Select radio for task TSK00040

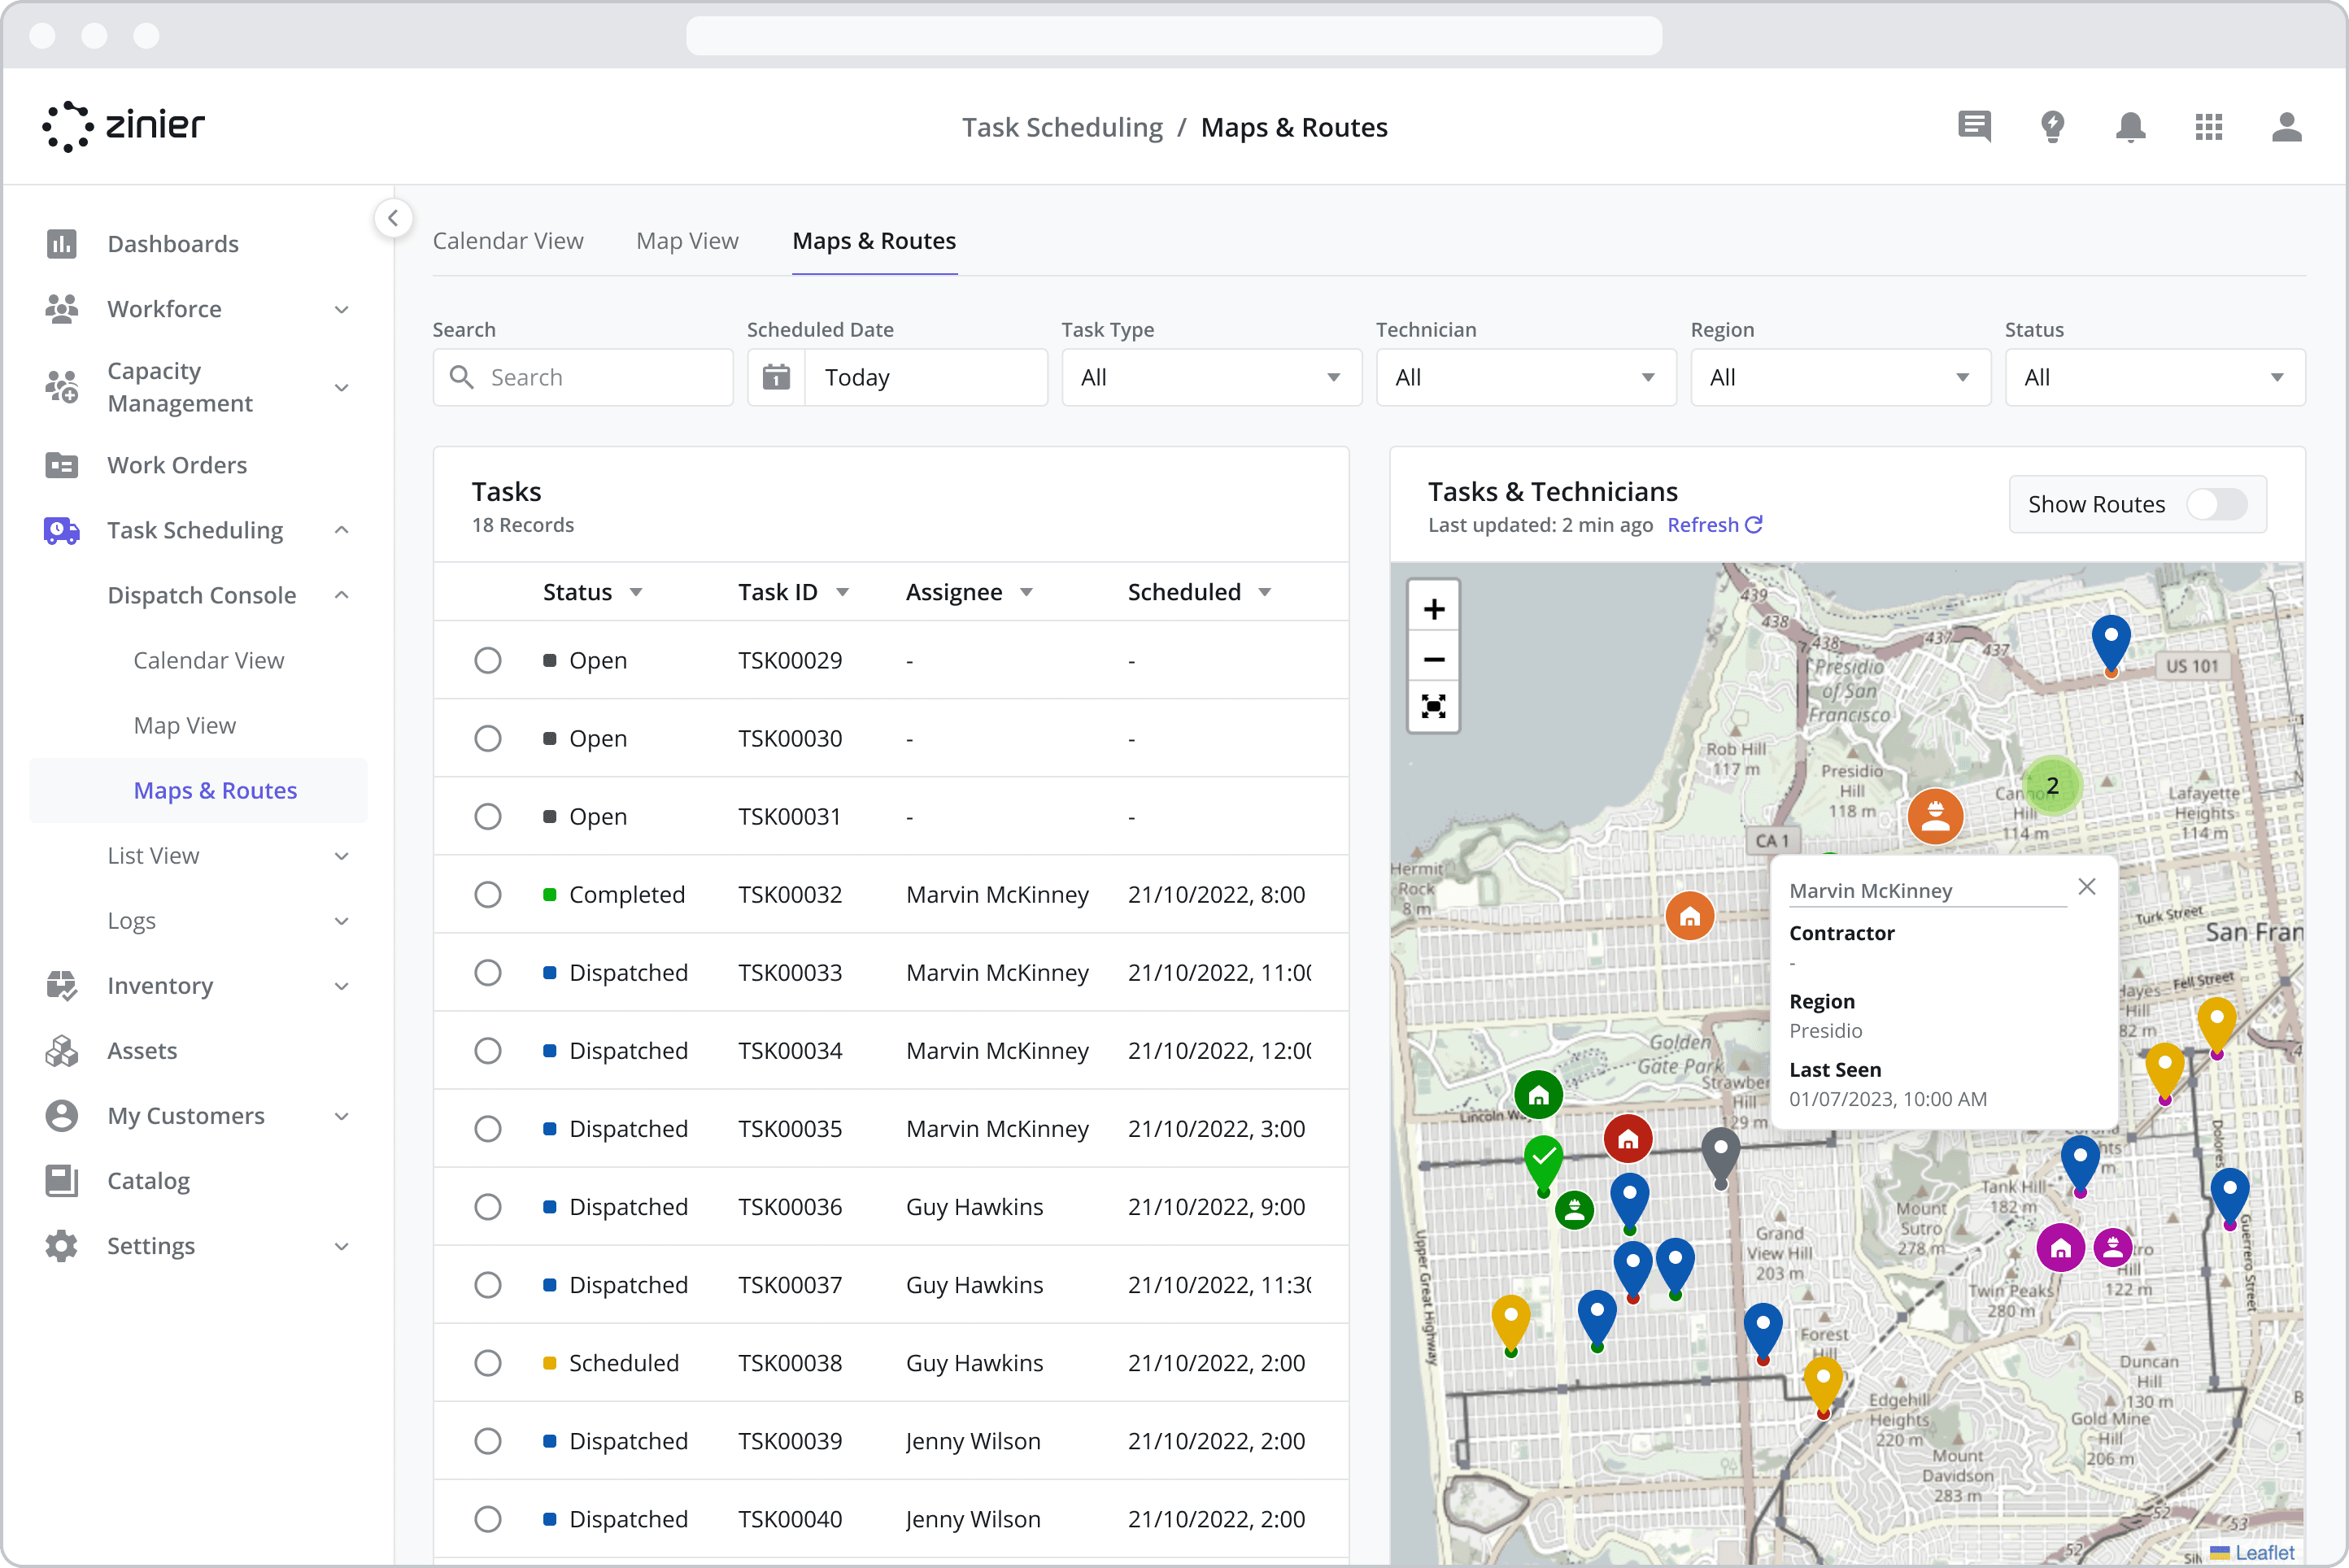click(487, 1518)
